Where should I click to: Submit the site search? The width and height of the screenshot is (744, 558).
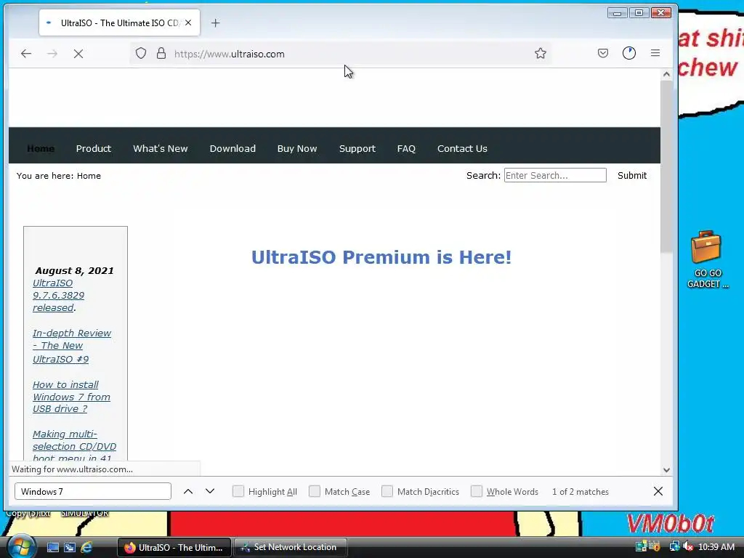(632, 175)
